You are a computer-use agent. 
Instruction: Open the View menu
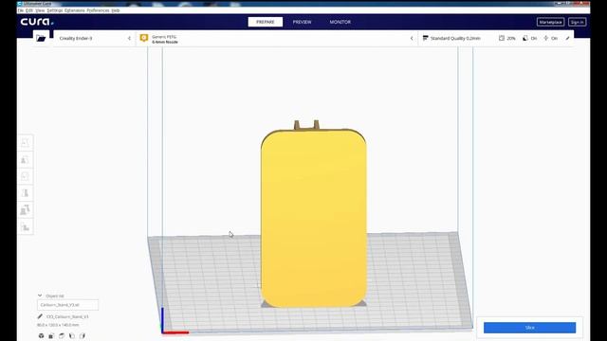coord(40,10)
